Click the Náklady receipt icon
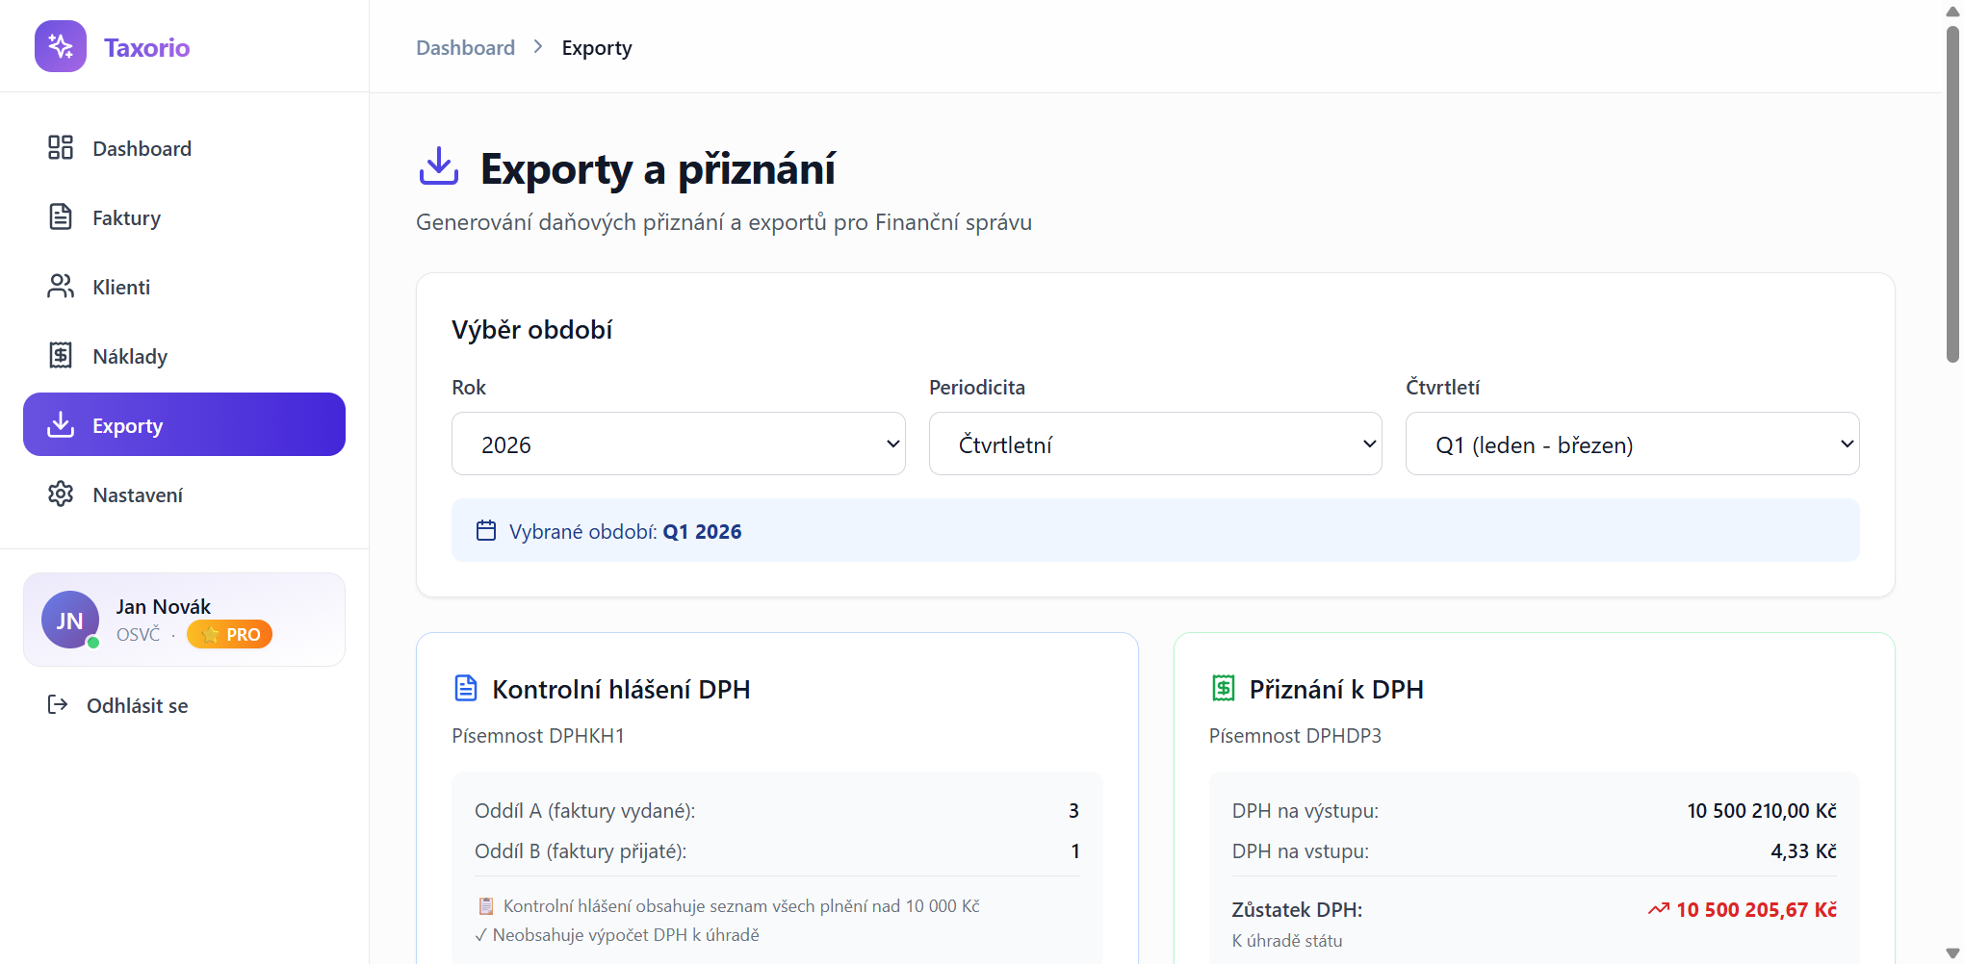 pos(61,355)
